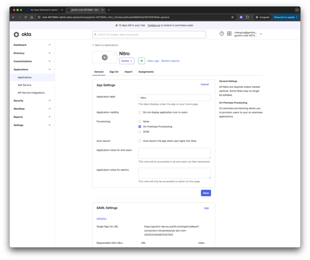Open API Service Integrations sidebar item
Viewport: 310px width, 260px height.
(x=31, y=93)
